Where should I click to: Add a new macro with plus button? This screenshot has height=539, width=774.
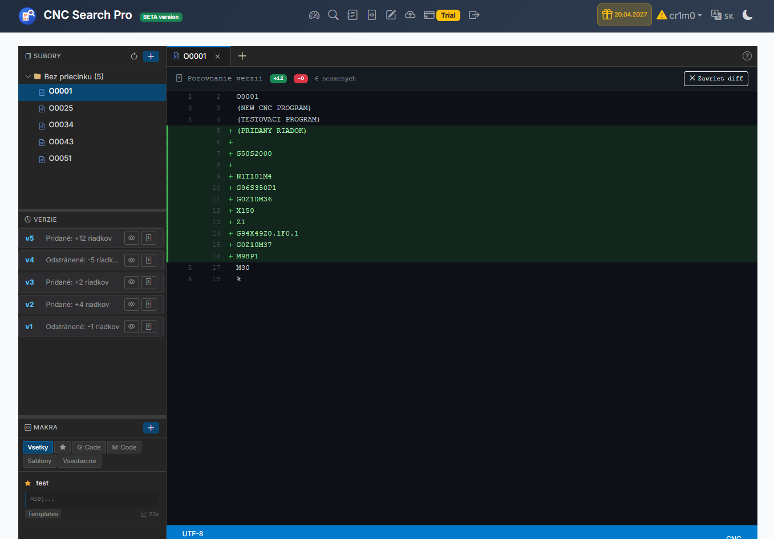151,428
